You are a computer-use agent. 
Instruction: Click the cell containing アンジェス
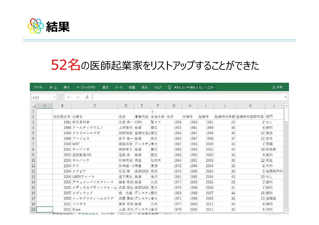click(95, 139)
